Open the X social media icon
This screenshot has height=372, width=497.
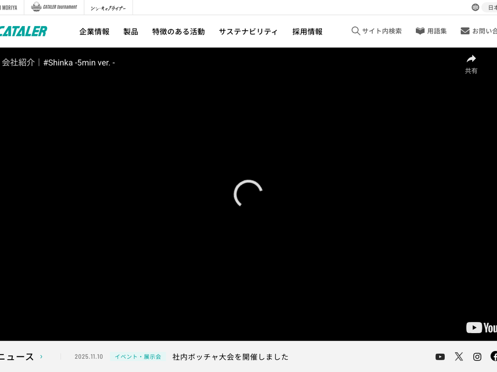pyautogui.click(x=459, y=357)
